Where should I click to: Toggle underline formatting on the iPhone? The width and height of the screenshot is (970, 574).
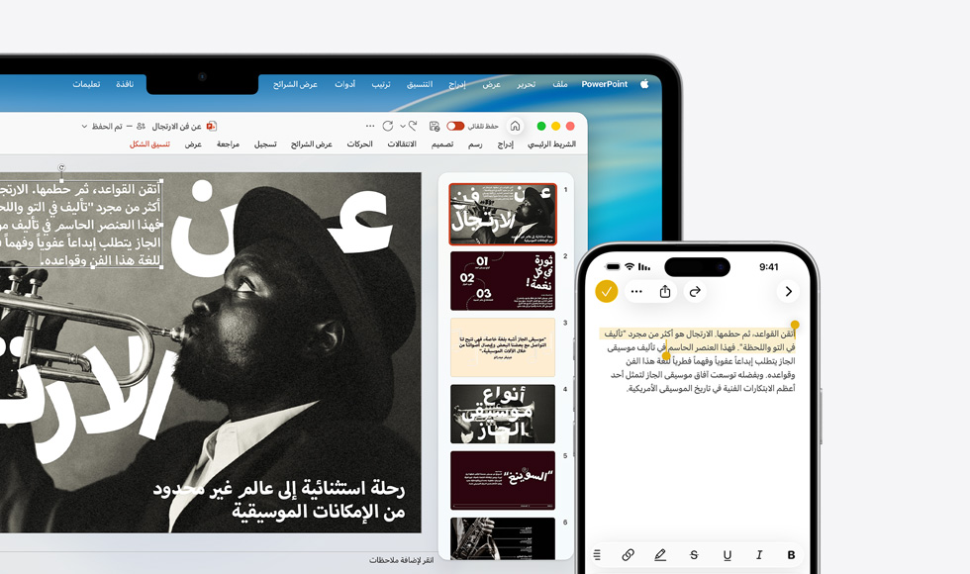point(727,555)
